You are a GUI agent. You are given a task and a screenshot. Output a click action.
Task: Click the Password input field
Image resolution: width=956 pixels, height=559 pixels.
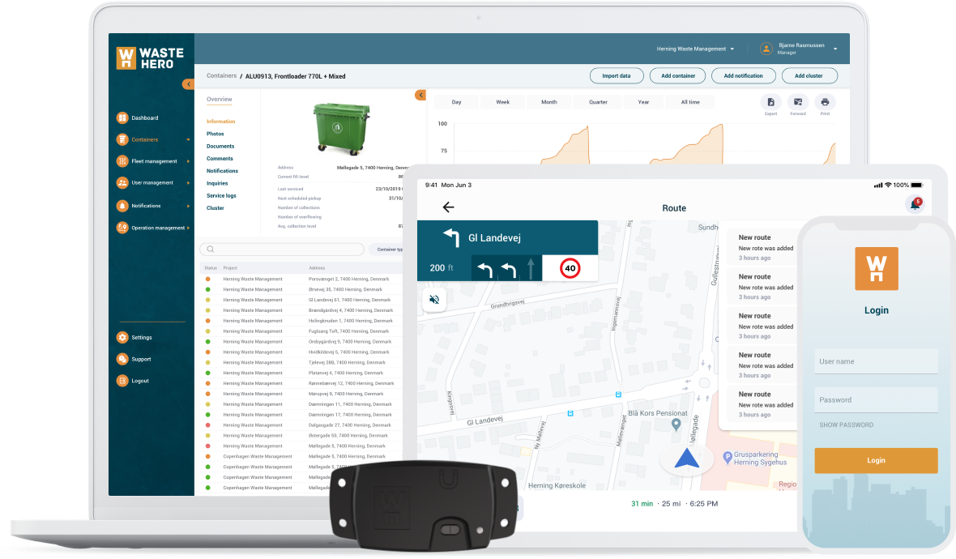(x=876, y=399)
